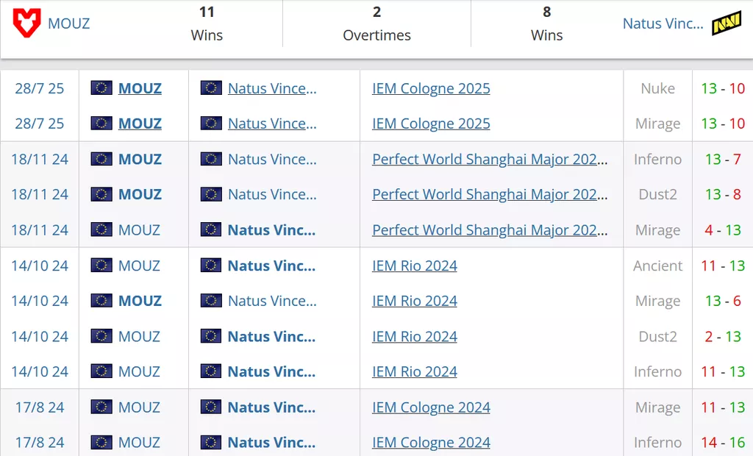Open Perfect World Shanghai Major link, Dust2 row

click(x=490, y=195)
